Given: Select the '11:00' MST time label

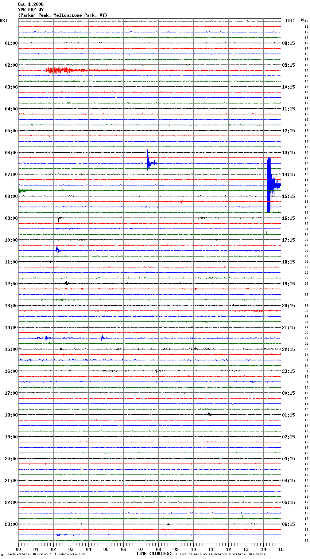Looking at the screenshot, I should [11, 262].
